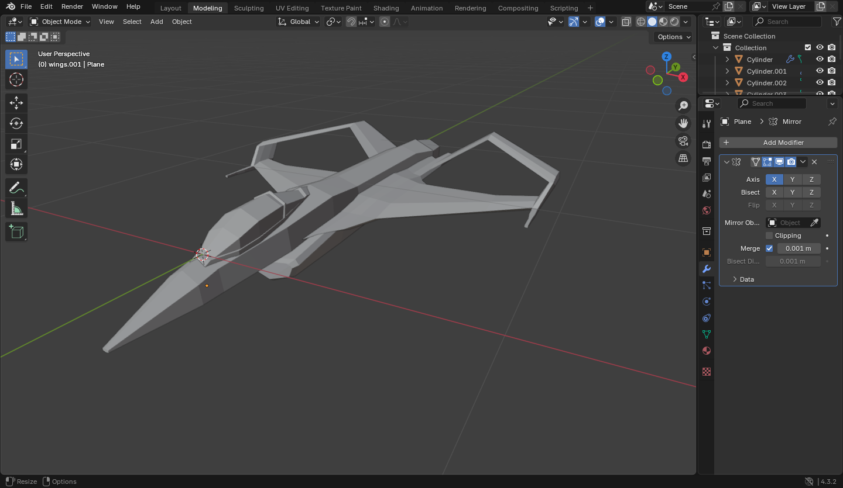
Task: Select the Rotate tool
Action: point(16,123)
